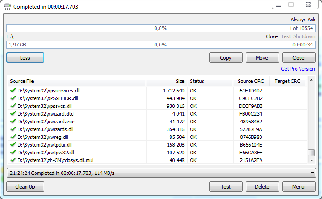Sort by Status column header

tap(210, 81)
